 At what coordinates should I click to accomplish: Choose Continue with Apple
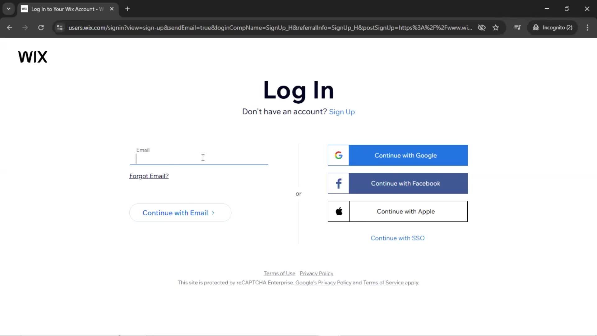[398, 211]
